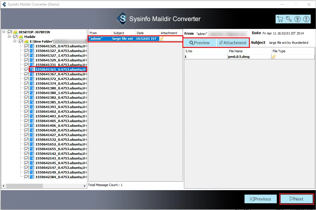Select tree item 1550642149_0.4753.ubuntu
Image resolution: width=316 pixels, height=210 pixels.
61,172
